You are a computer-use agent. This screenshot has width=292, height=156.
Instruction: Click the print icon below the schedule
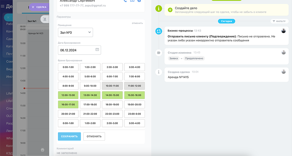(x=42, y=150)
